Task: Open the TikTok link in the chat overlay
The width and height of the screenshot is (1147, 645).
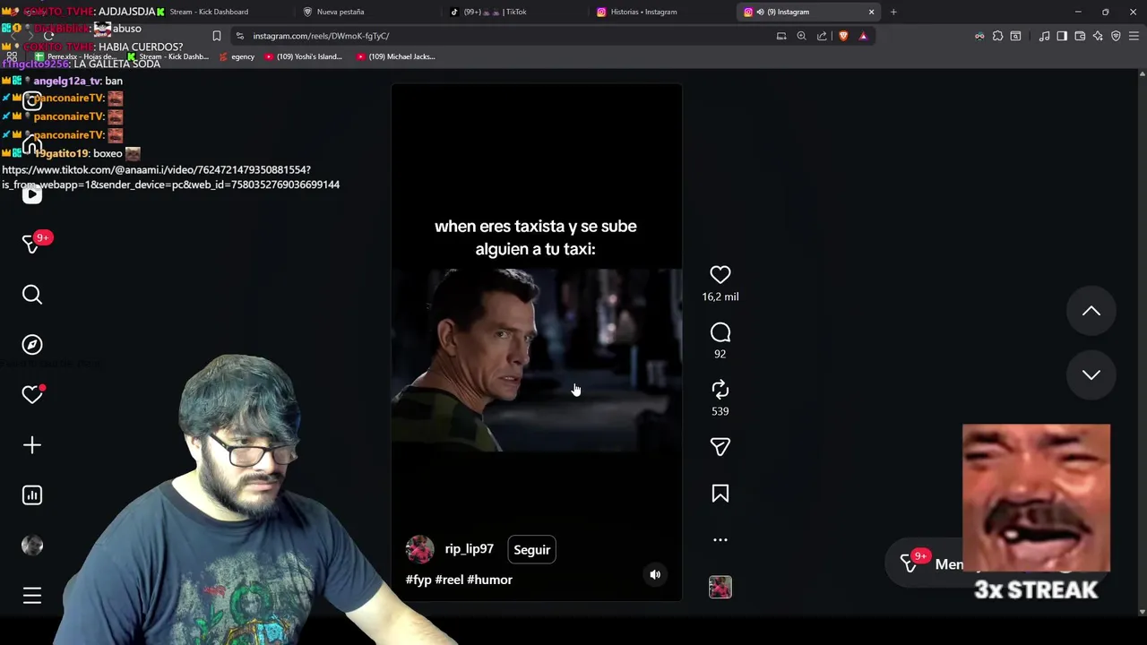Action: click(x=170, y=176)
